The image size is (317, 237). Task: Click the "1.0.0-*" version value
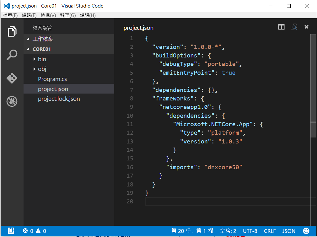point(206,47)
